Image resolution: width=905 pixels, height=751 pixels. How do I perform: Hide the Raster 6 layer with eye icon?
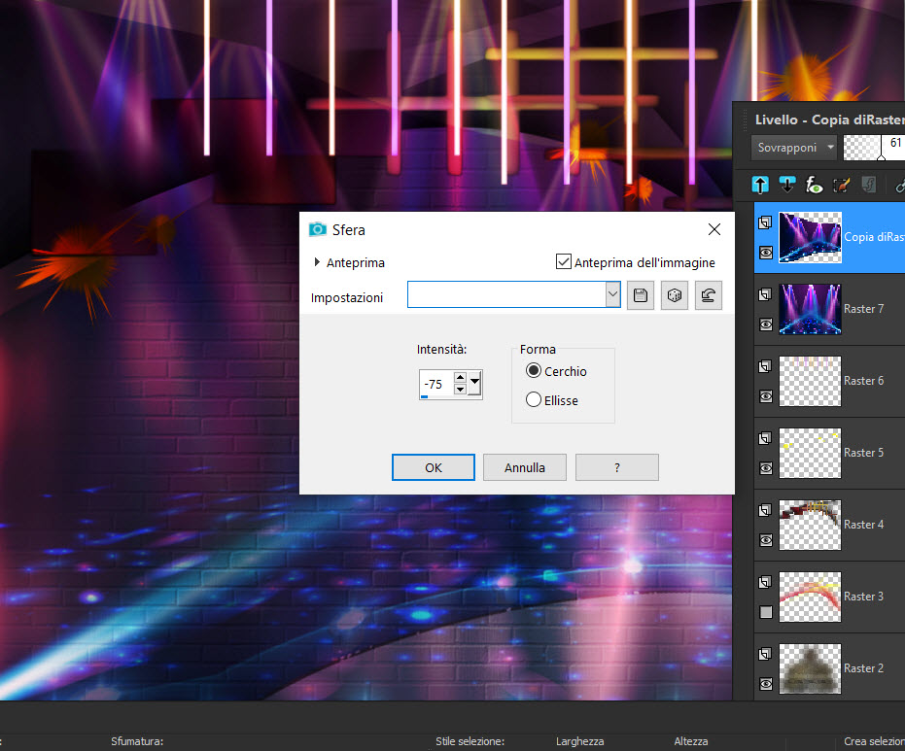(766, 396)
